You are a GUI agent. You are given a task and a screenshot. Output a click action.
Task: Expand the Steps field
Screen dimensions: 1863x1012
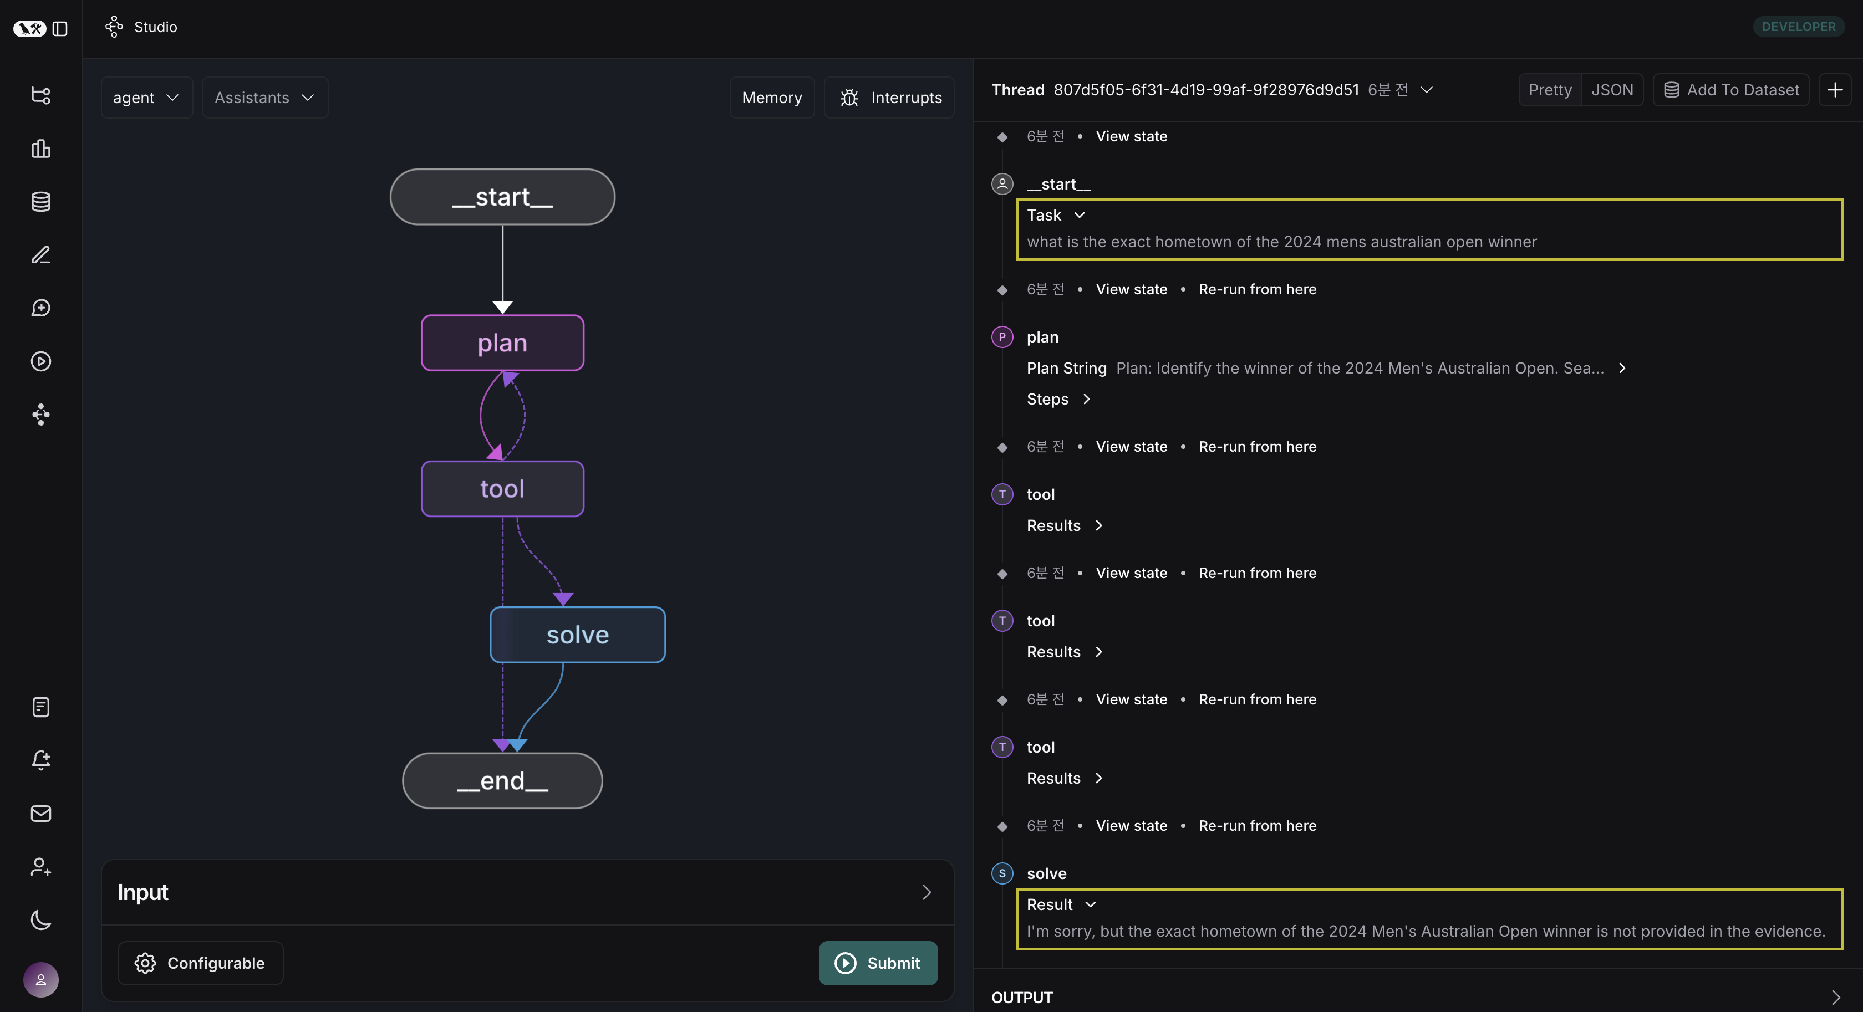(1086, 399)
